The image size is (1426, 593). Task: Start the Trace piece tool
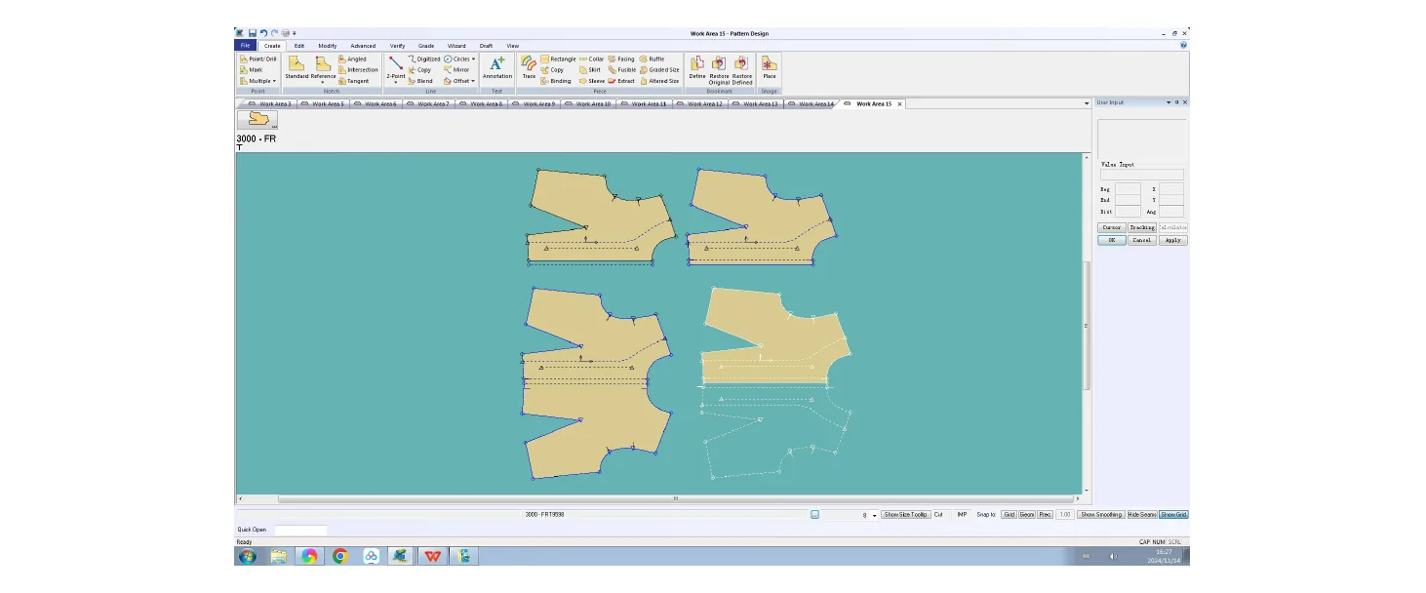529,67
